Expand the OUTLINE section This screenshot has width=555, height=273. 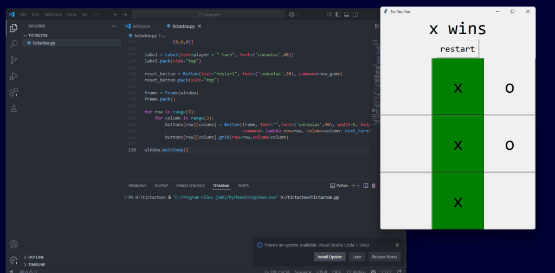tap(36, 257)
